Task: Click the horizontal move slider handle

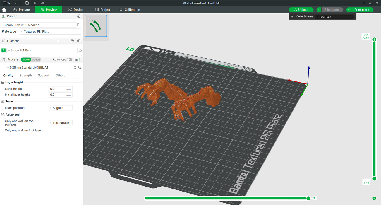Action: tap(308, 198)
